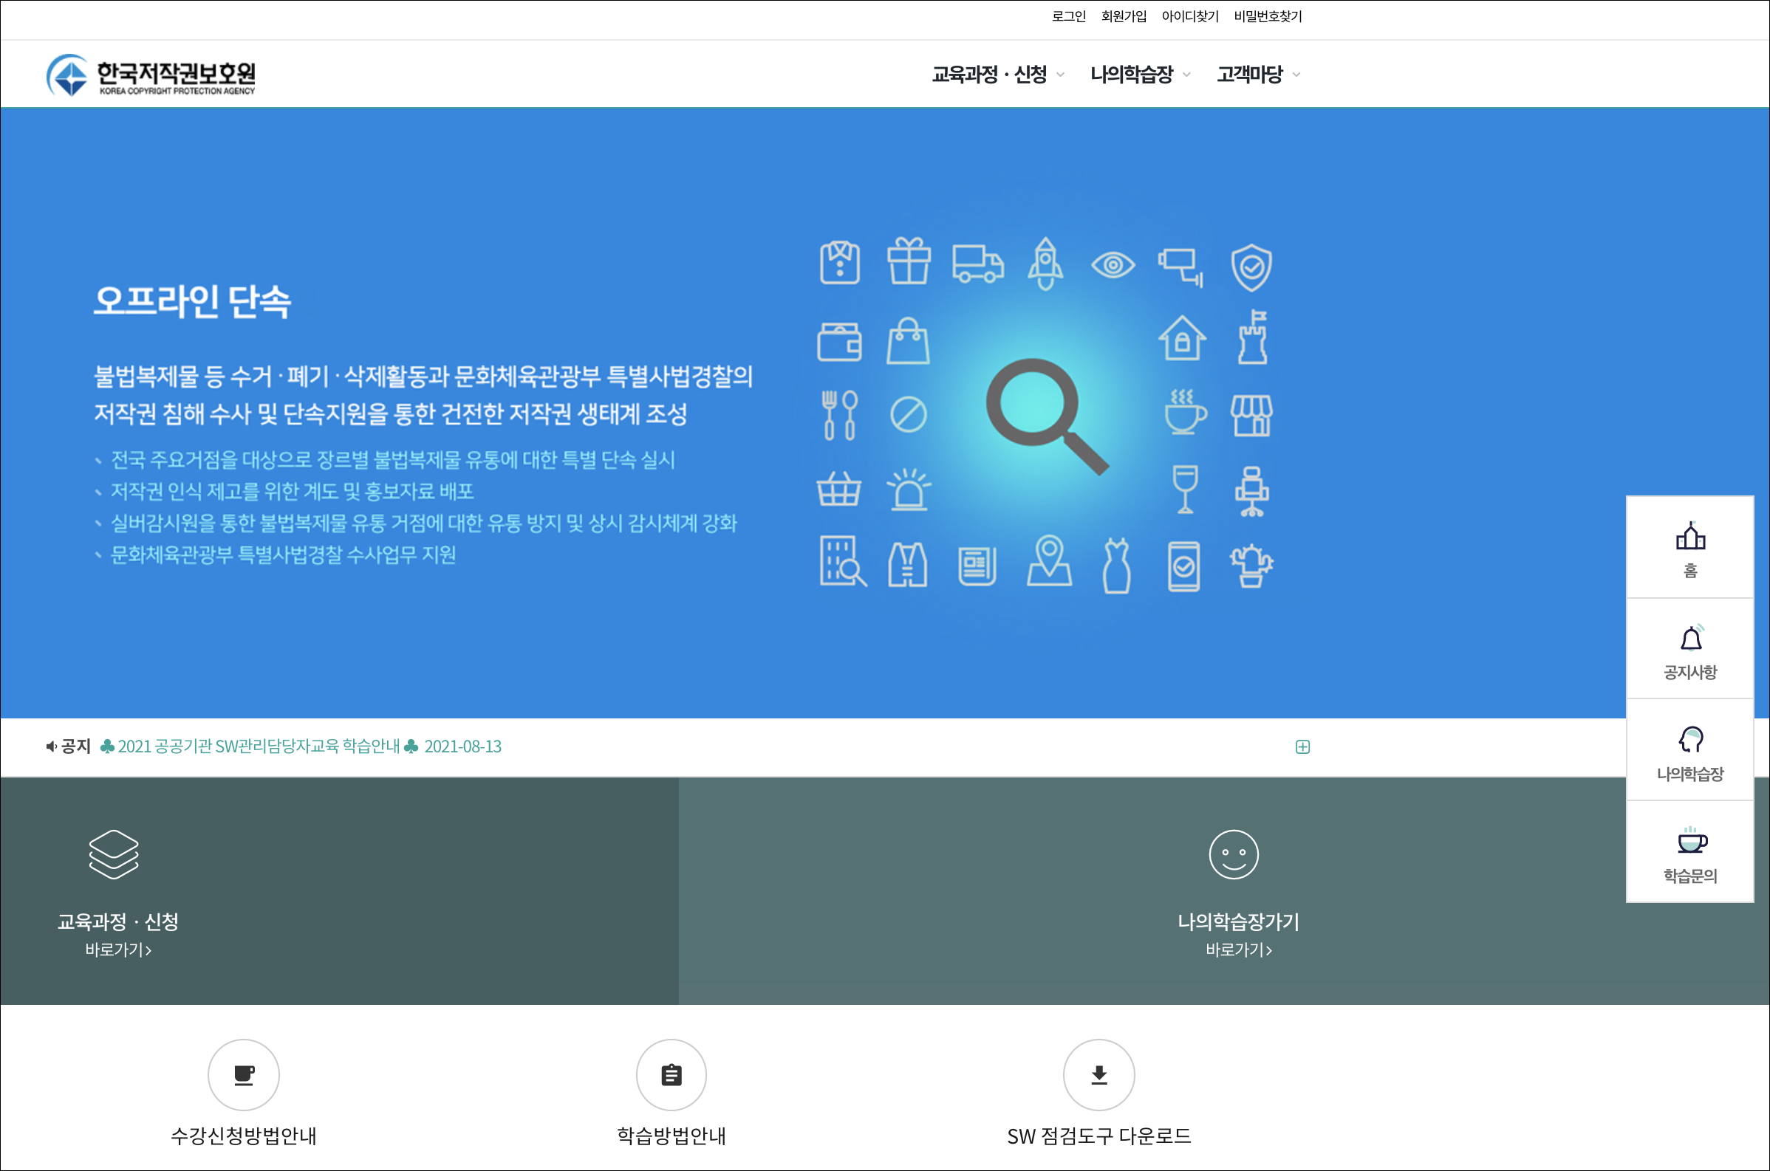Screen dimensions: 1770x1171
Task: Click the home icon in side quick menu
Action: pyautogui.click(x=1690, y=537)
